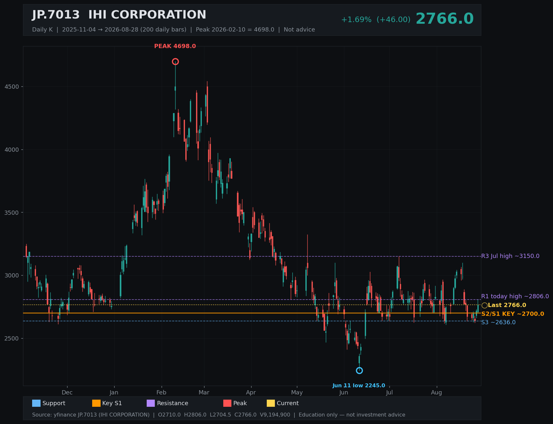Click "Source: yfinance JP.7013 (IHI CORPORATION)" in the footer
This screenshot has height=424, width=553.
click(x=91, y=415)
